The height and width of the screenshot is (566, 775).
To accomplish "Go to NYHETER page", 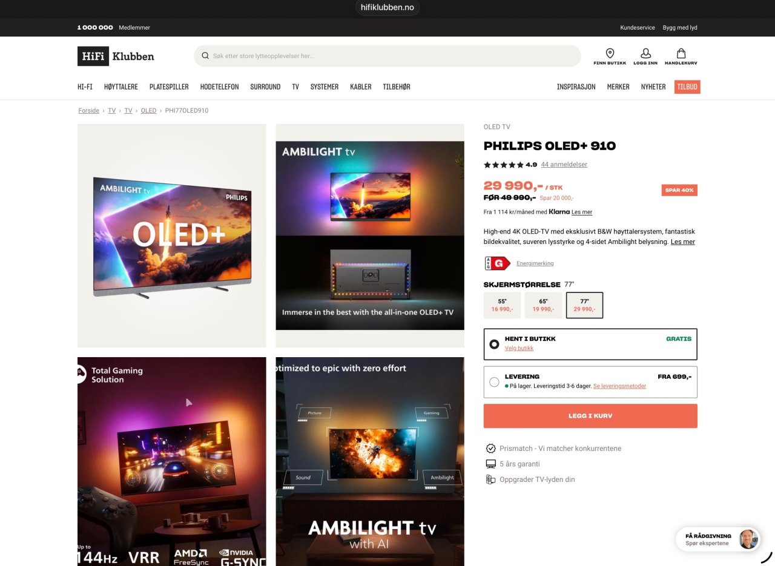I will click(x=653, y=87).
